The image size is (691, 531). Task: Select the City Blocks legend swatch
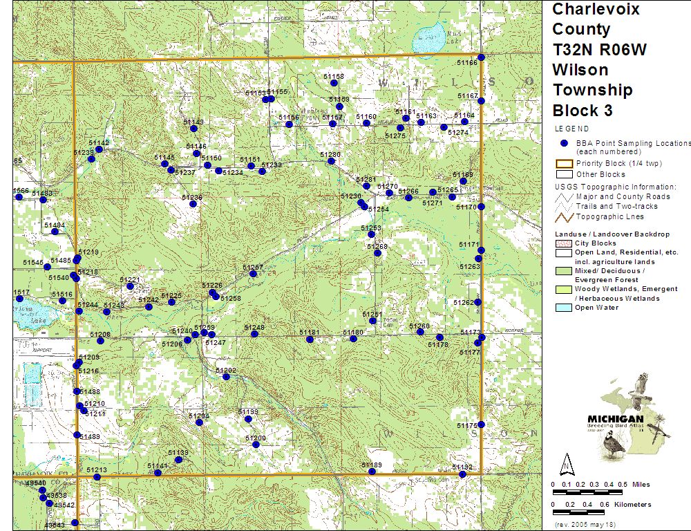pyautogui.click(x=564, y=243)
